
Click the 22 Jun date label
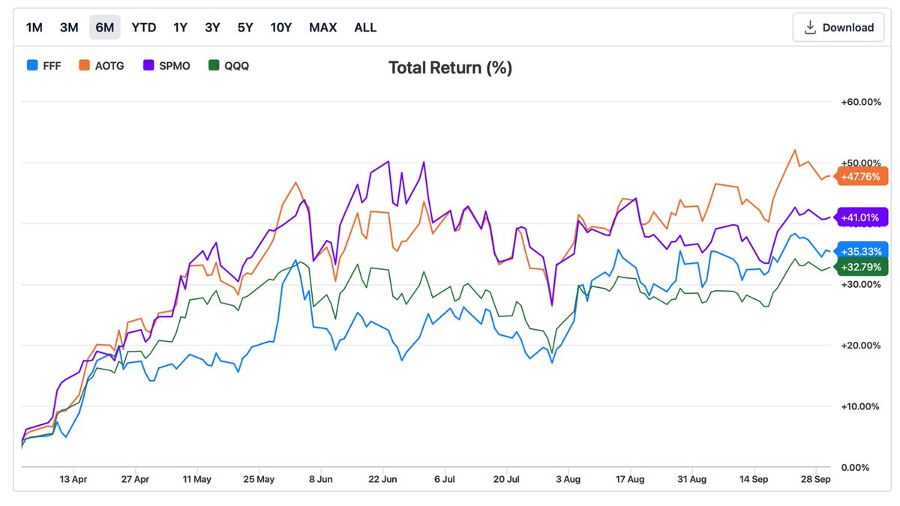click(x=384, y=478)
